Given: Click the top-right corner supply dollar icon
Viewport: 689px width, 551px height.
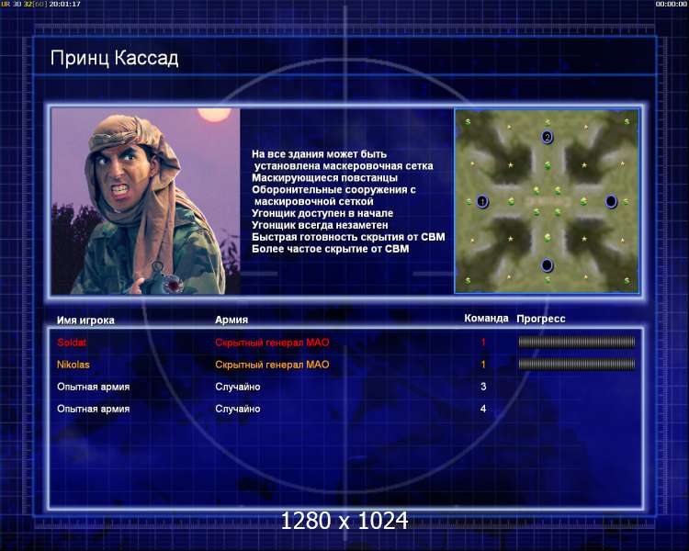Looking at the screenshot, I should 627,121.
